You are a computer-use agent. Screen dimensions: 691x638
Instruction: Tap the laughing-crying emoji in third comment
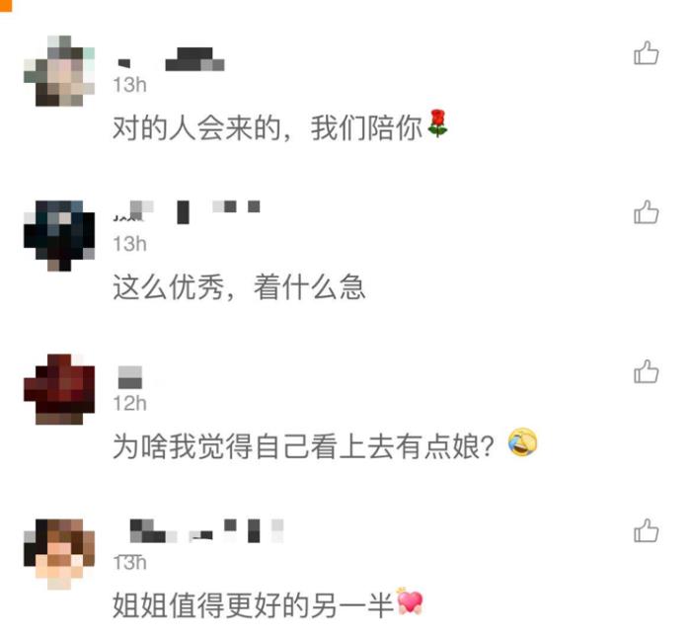pyautogui.click(x=522, y=442)
